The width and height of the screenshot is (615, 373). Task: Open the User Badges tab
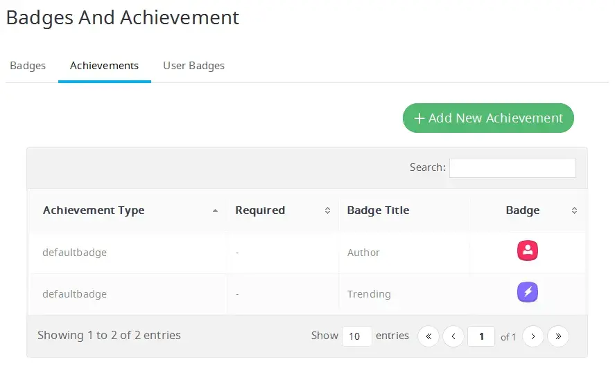coord(193,66)
